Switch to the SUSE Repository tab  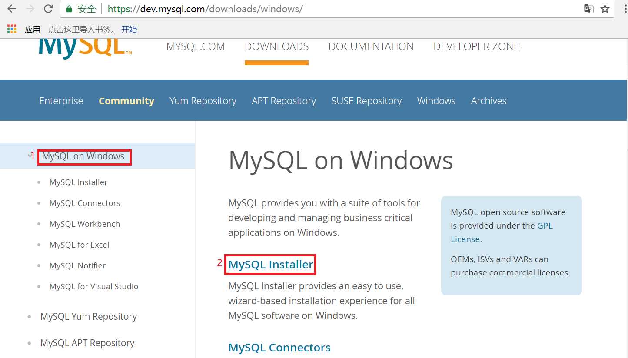tap(366, 101)
